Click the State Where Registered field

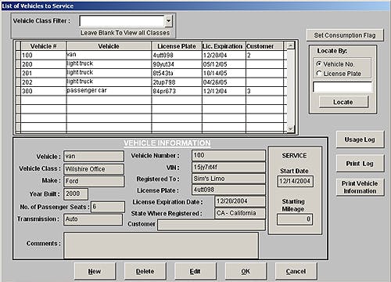[240, 213]
